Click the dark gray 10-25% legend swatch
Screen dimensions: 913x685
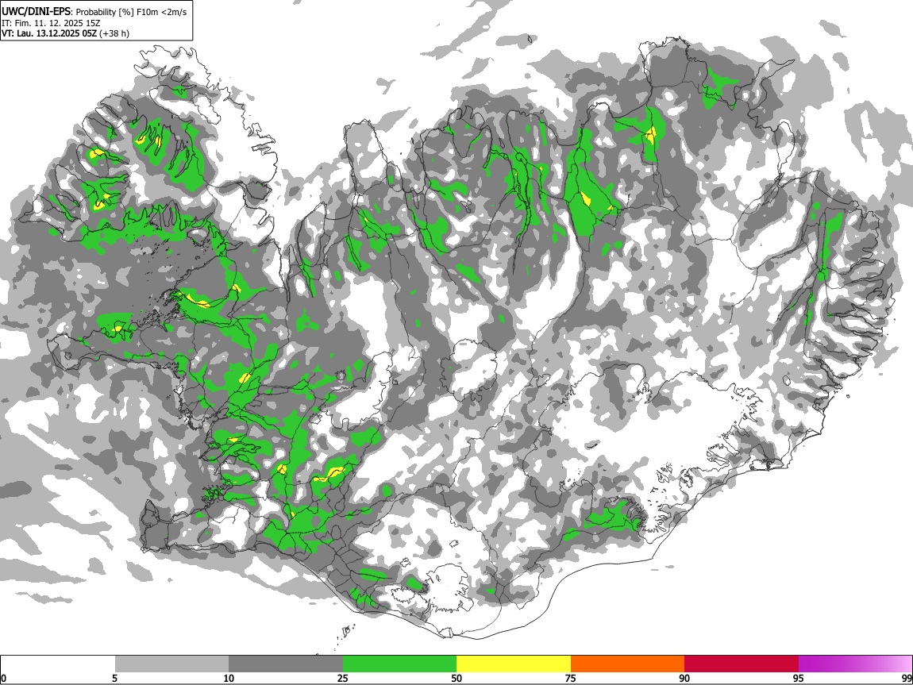click(x=286, y=664)
